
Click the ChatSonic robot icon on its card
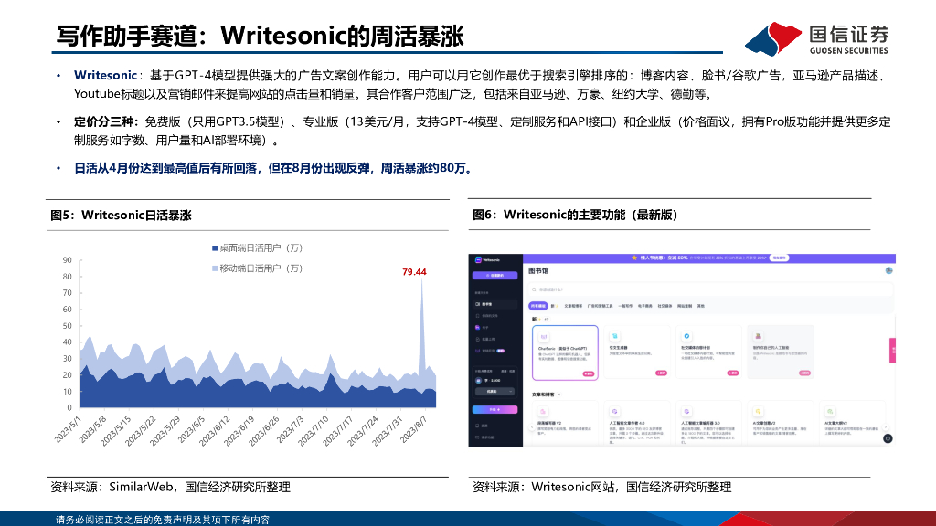543,335
